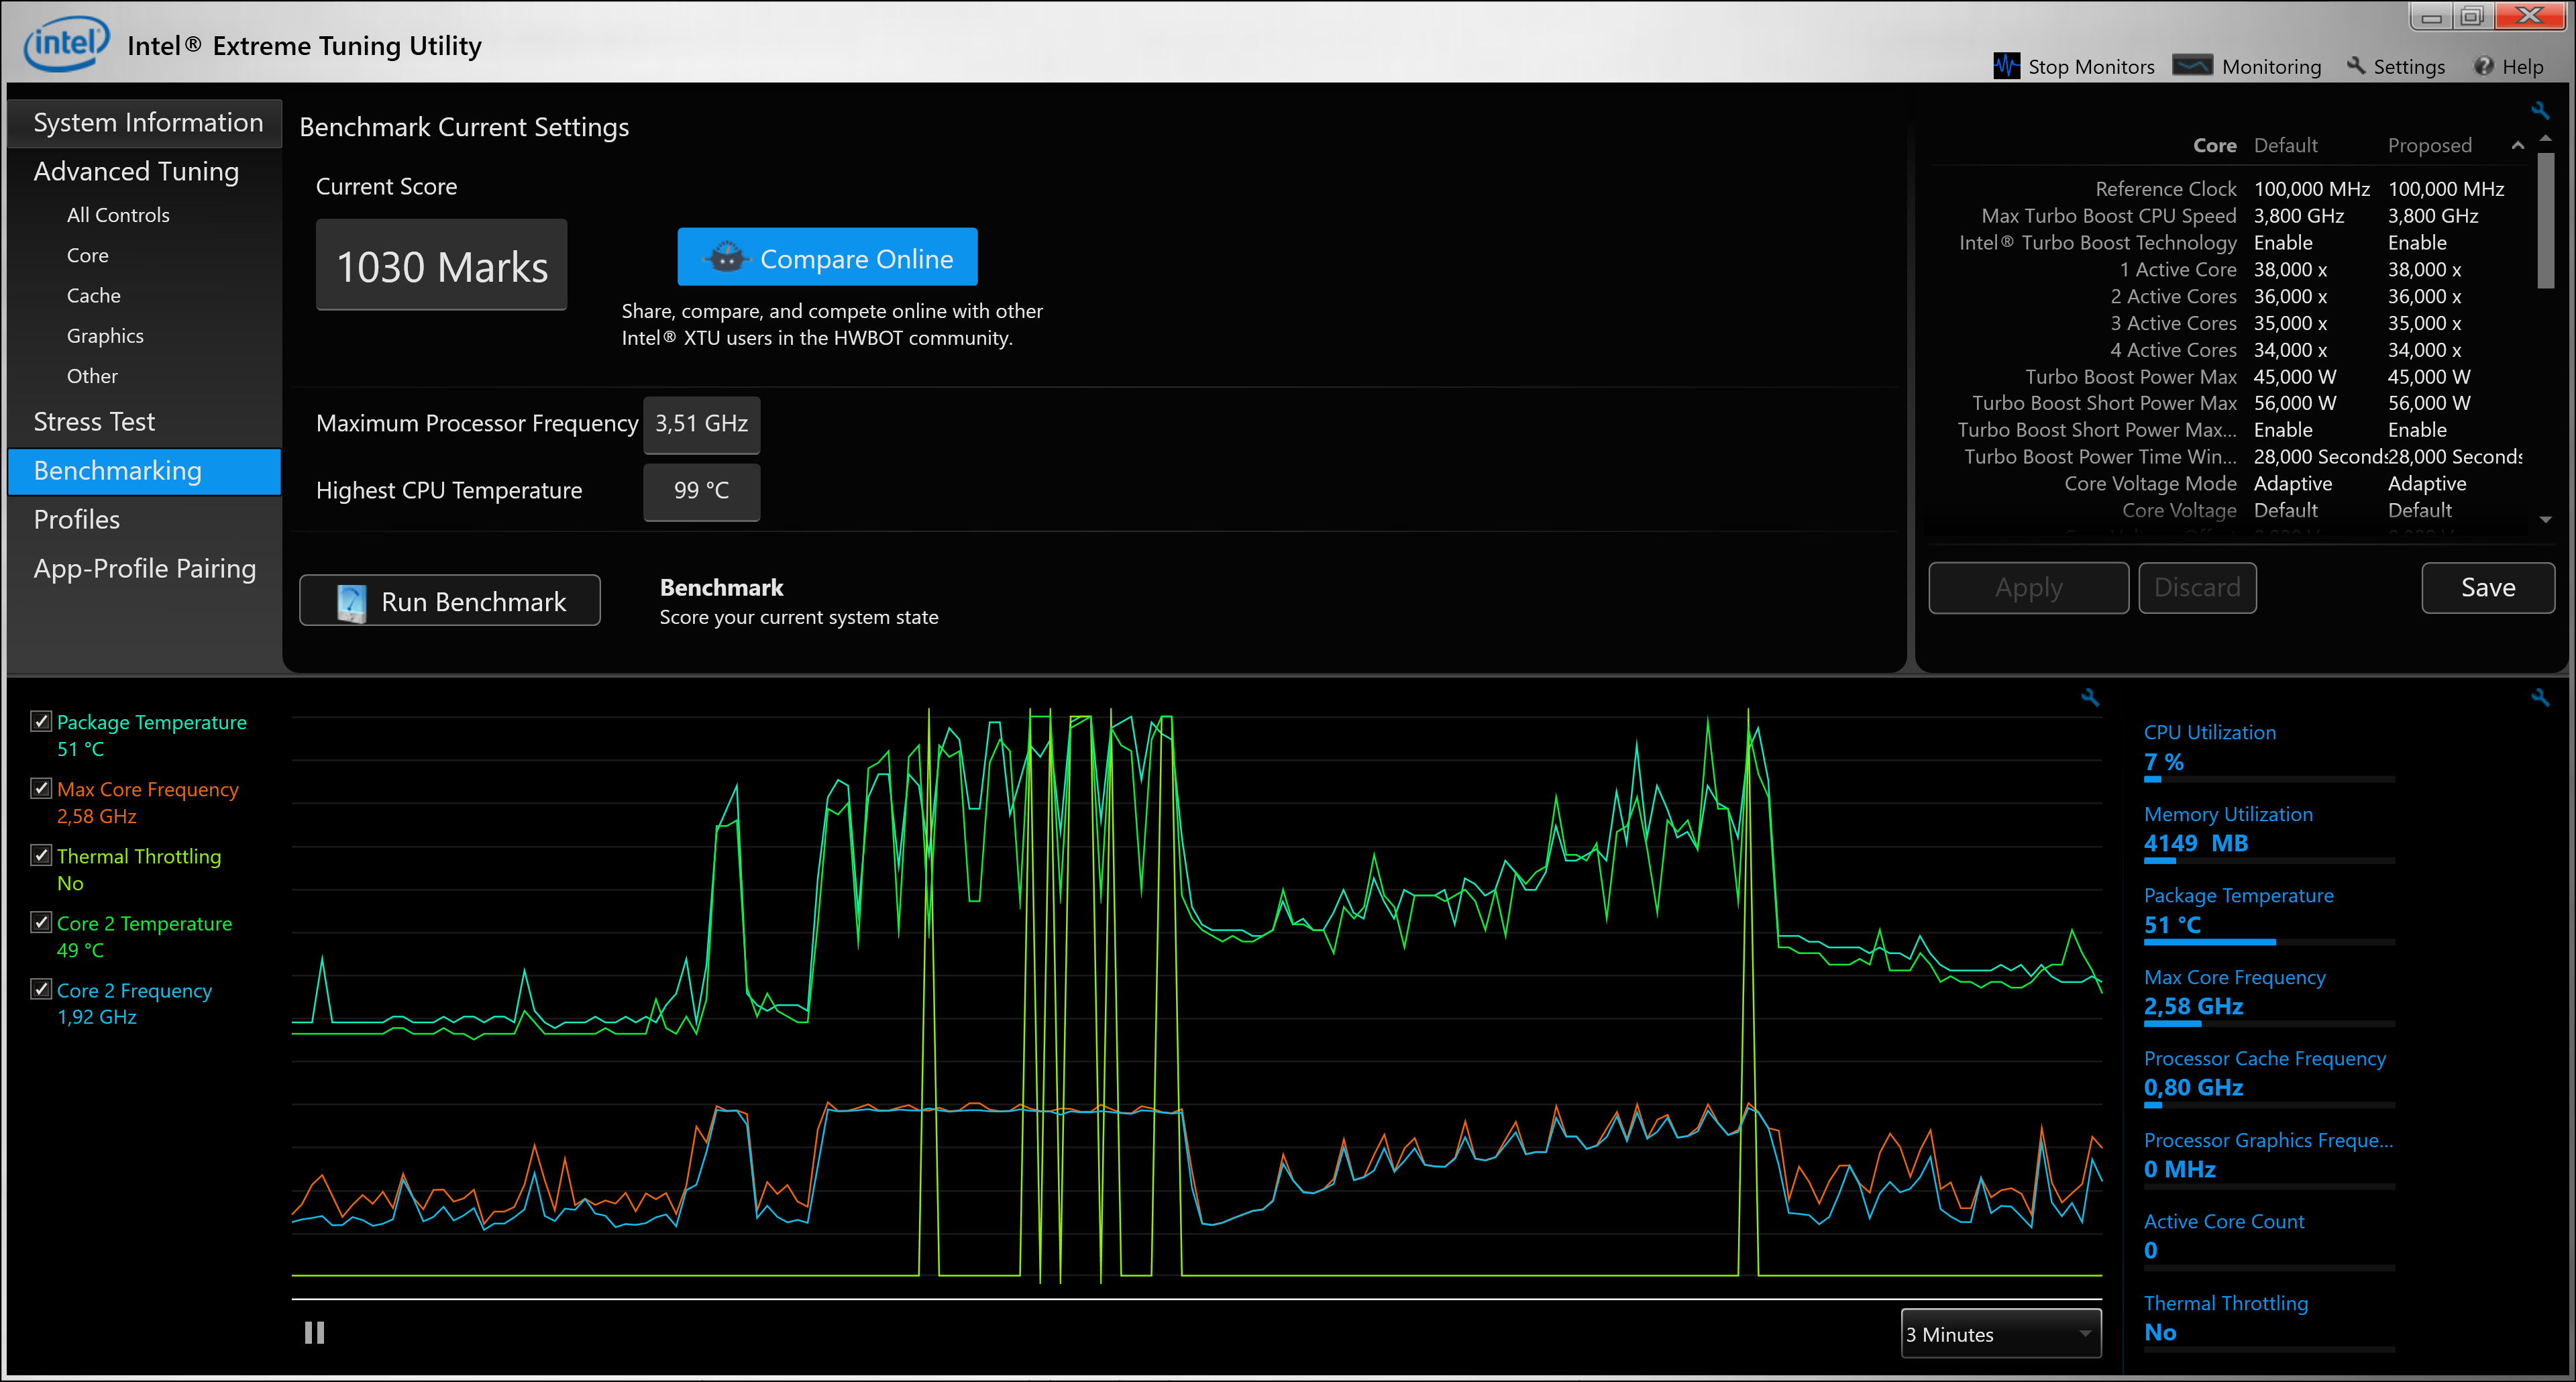Click the Help question mark icon
Screen dimensions: 2576x1382
[2484, 66]
